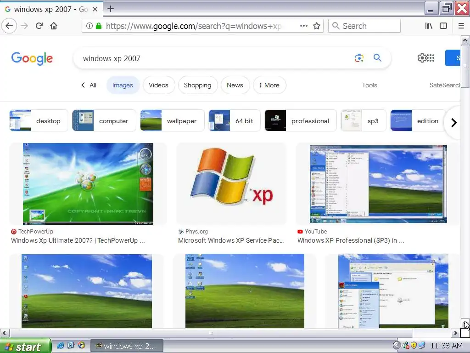Open 'Microsoft Windows XP Service Pac...' link
This screenshot has width=470, height=353.
[x=231, y=240]
